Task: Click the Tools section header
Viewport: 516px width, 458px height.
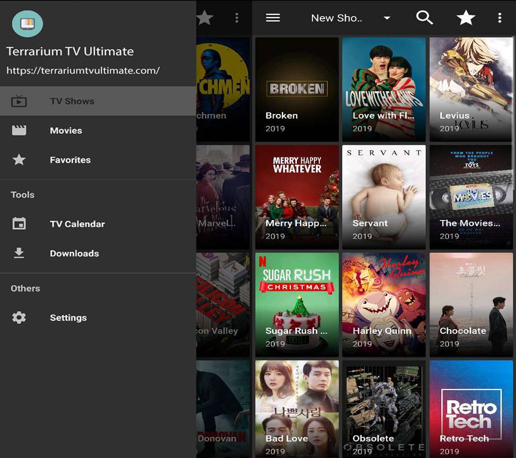Action: tap(22, 195)
